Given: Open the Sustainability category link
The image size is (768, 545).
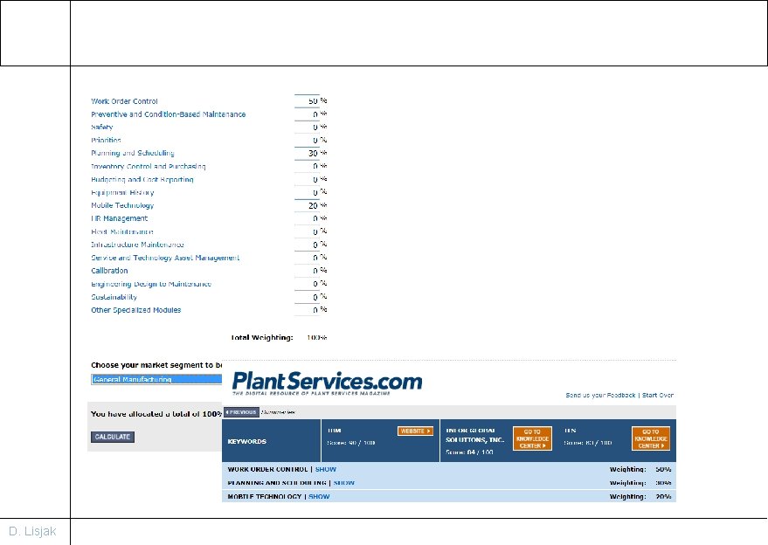Looking at the screenshot, I should (114, 297).
